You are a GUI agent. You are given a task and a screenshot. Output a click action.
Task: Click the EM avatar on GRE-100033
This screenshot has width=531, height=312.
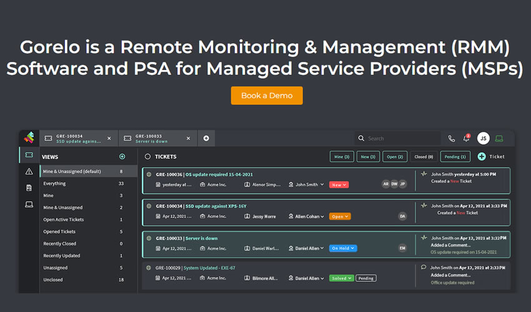402,248
